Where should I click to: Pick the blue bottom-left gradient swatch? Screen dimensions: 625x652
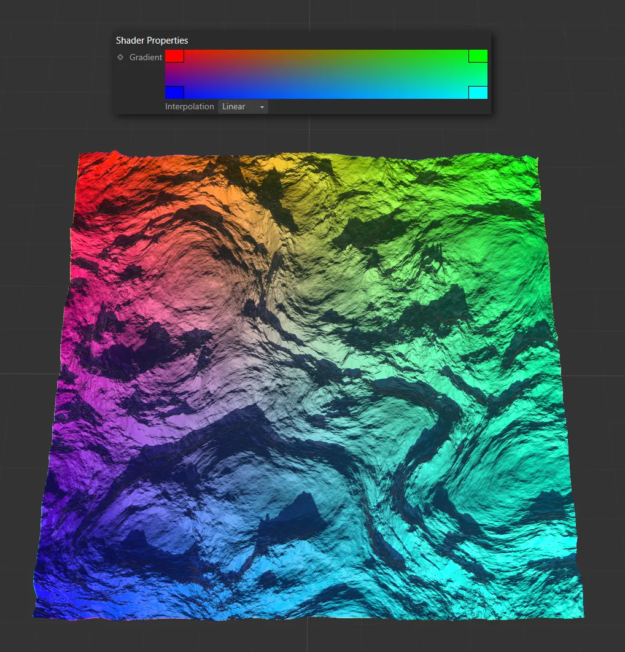point(174,92)
